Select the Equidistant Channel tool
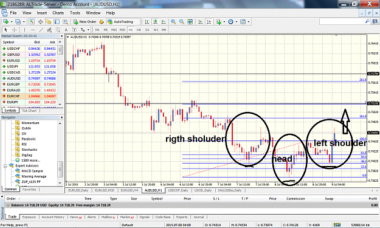Image resolution: width=380 pixels, height=228 pixels. point(49,30)
